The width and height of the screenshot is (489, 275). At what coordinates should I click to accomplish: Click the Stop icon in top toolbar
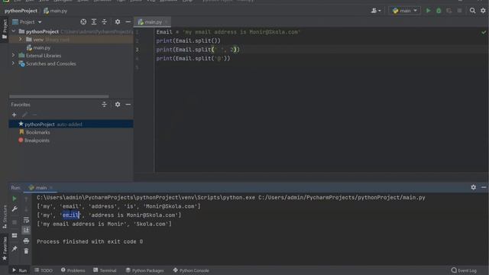459,11
